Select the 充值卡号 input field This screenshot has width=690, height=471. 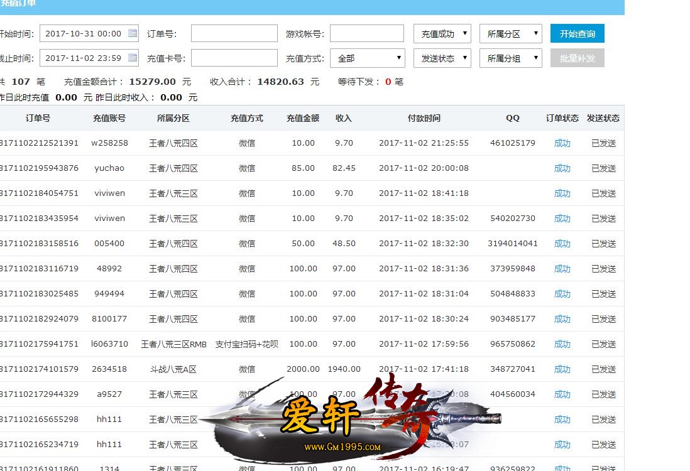click(234, 58)
